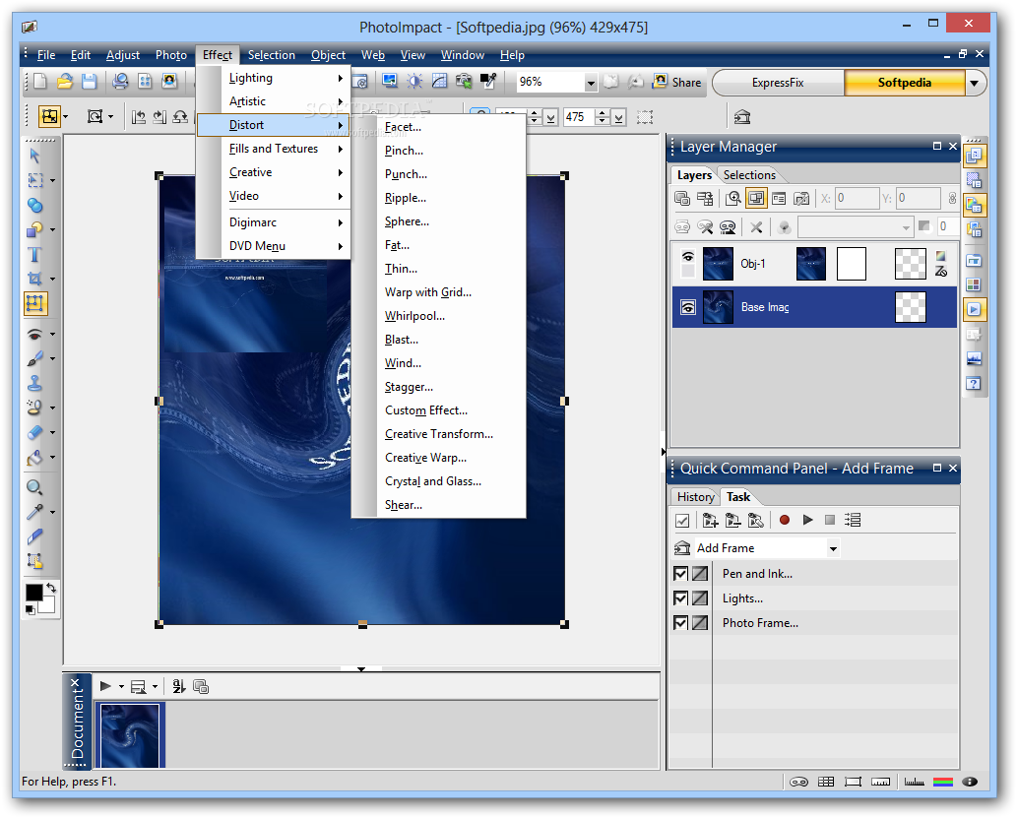Choose Warp with Grid effect
The image size is (1017, 818).
coord(427,292)
